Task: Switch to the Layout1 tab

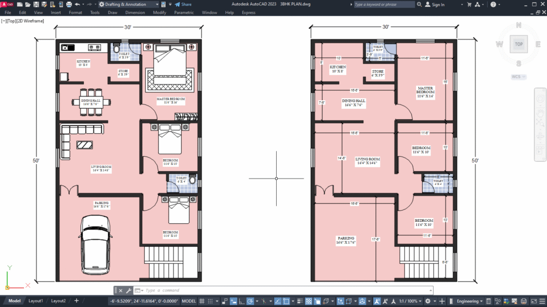Action: pos(36,301)
